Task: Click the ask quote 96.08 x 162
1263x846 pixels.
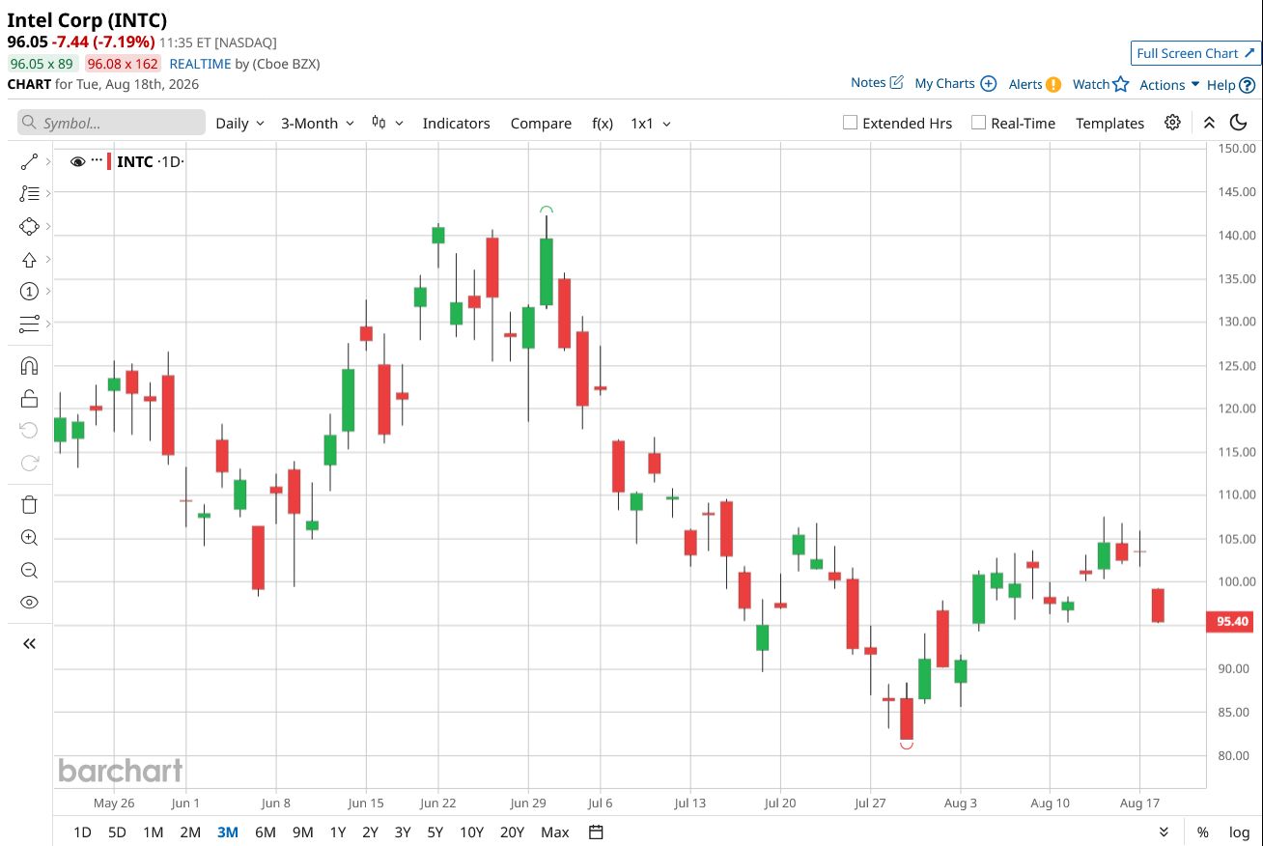Action: pyautogui.click(x=122, y=64)
